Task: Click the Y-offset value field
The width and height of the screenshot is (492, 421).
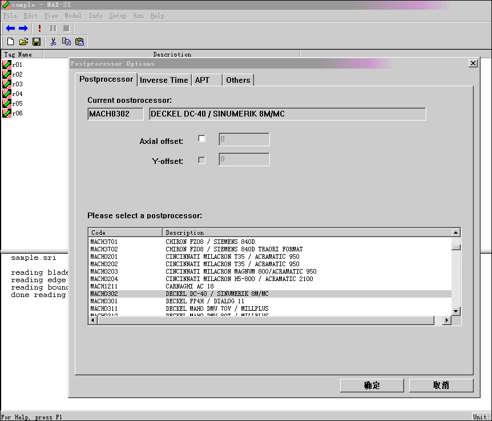Action: point(244,159)
